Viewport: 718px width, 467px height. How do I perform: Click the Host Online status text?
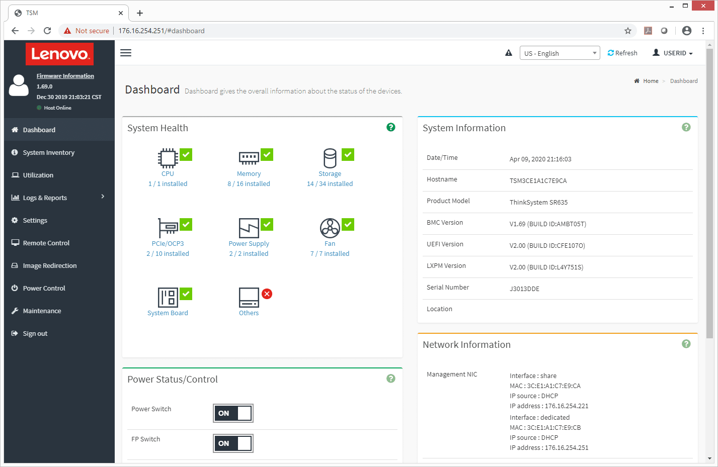[x=57, y=108]
